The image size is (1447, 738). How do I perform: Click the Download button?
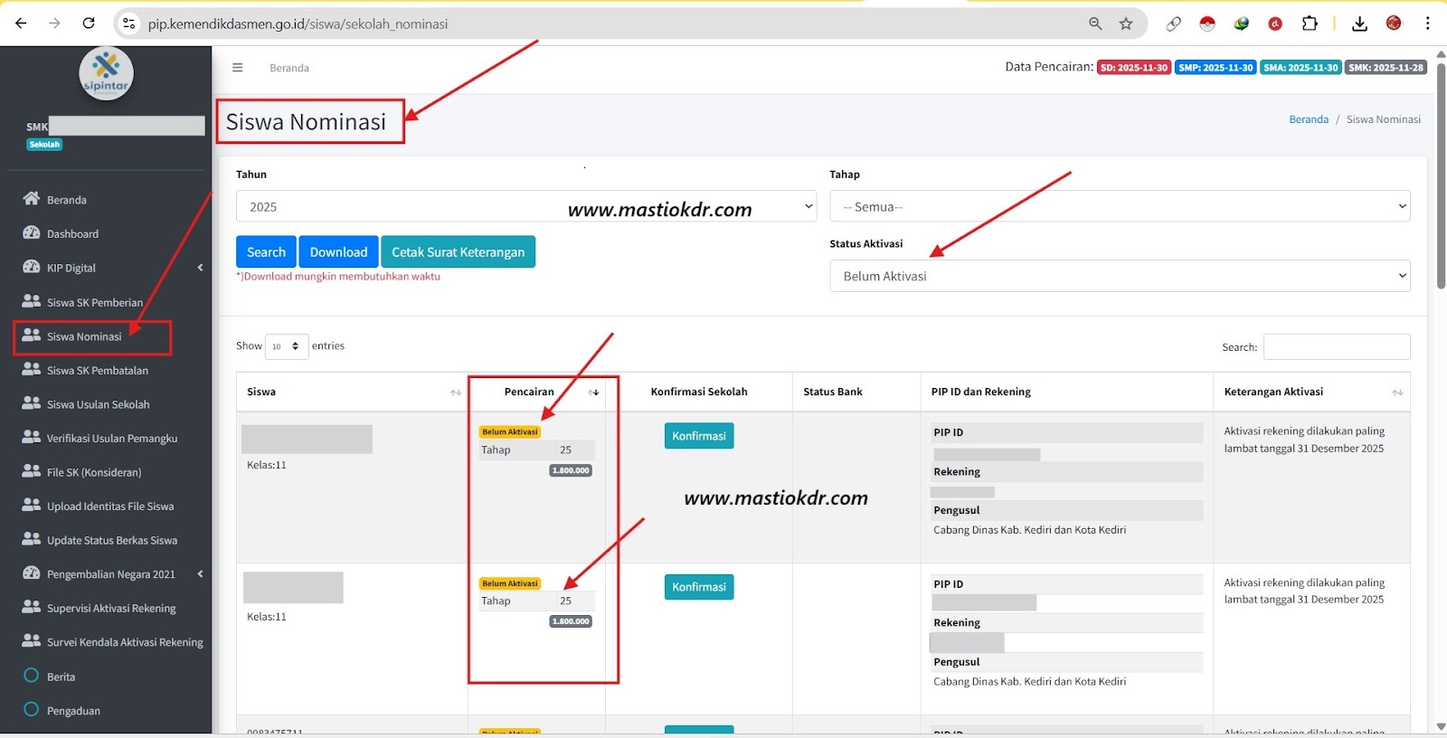[x=338, y=251]
